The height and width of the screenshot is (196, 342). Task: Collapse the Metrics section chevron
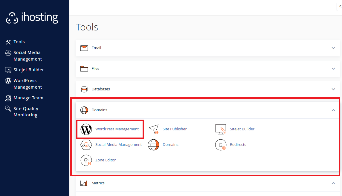coord(333,183)
